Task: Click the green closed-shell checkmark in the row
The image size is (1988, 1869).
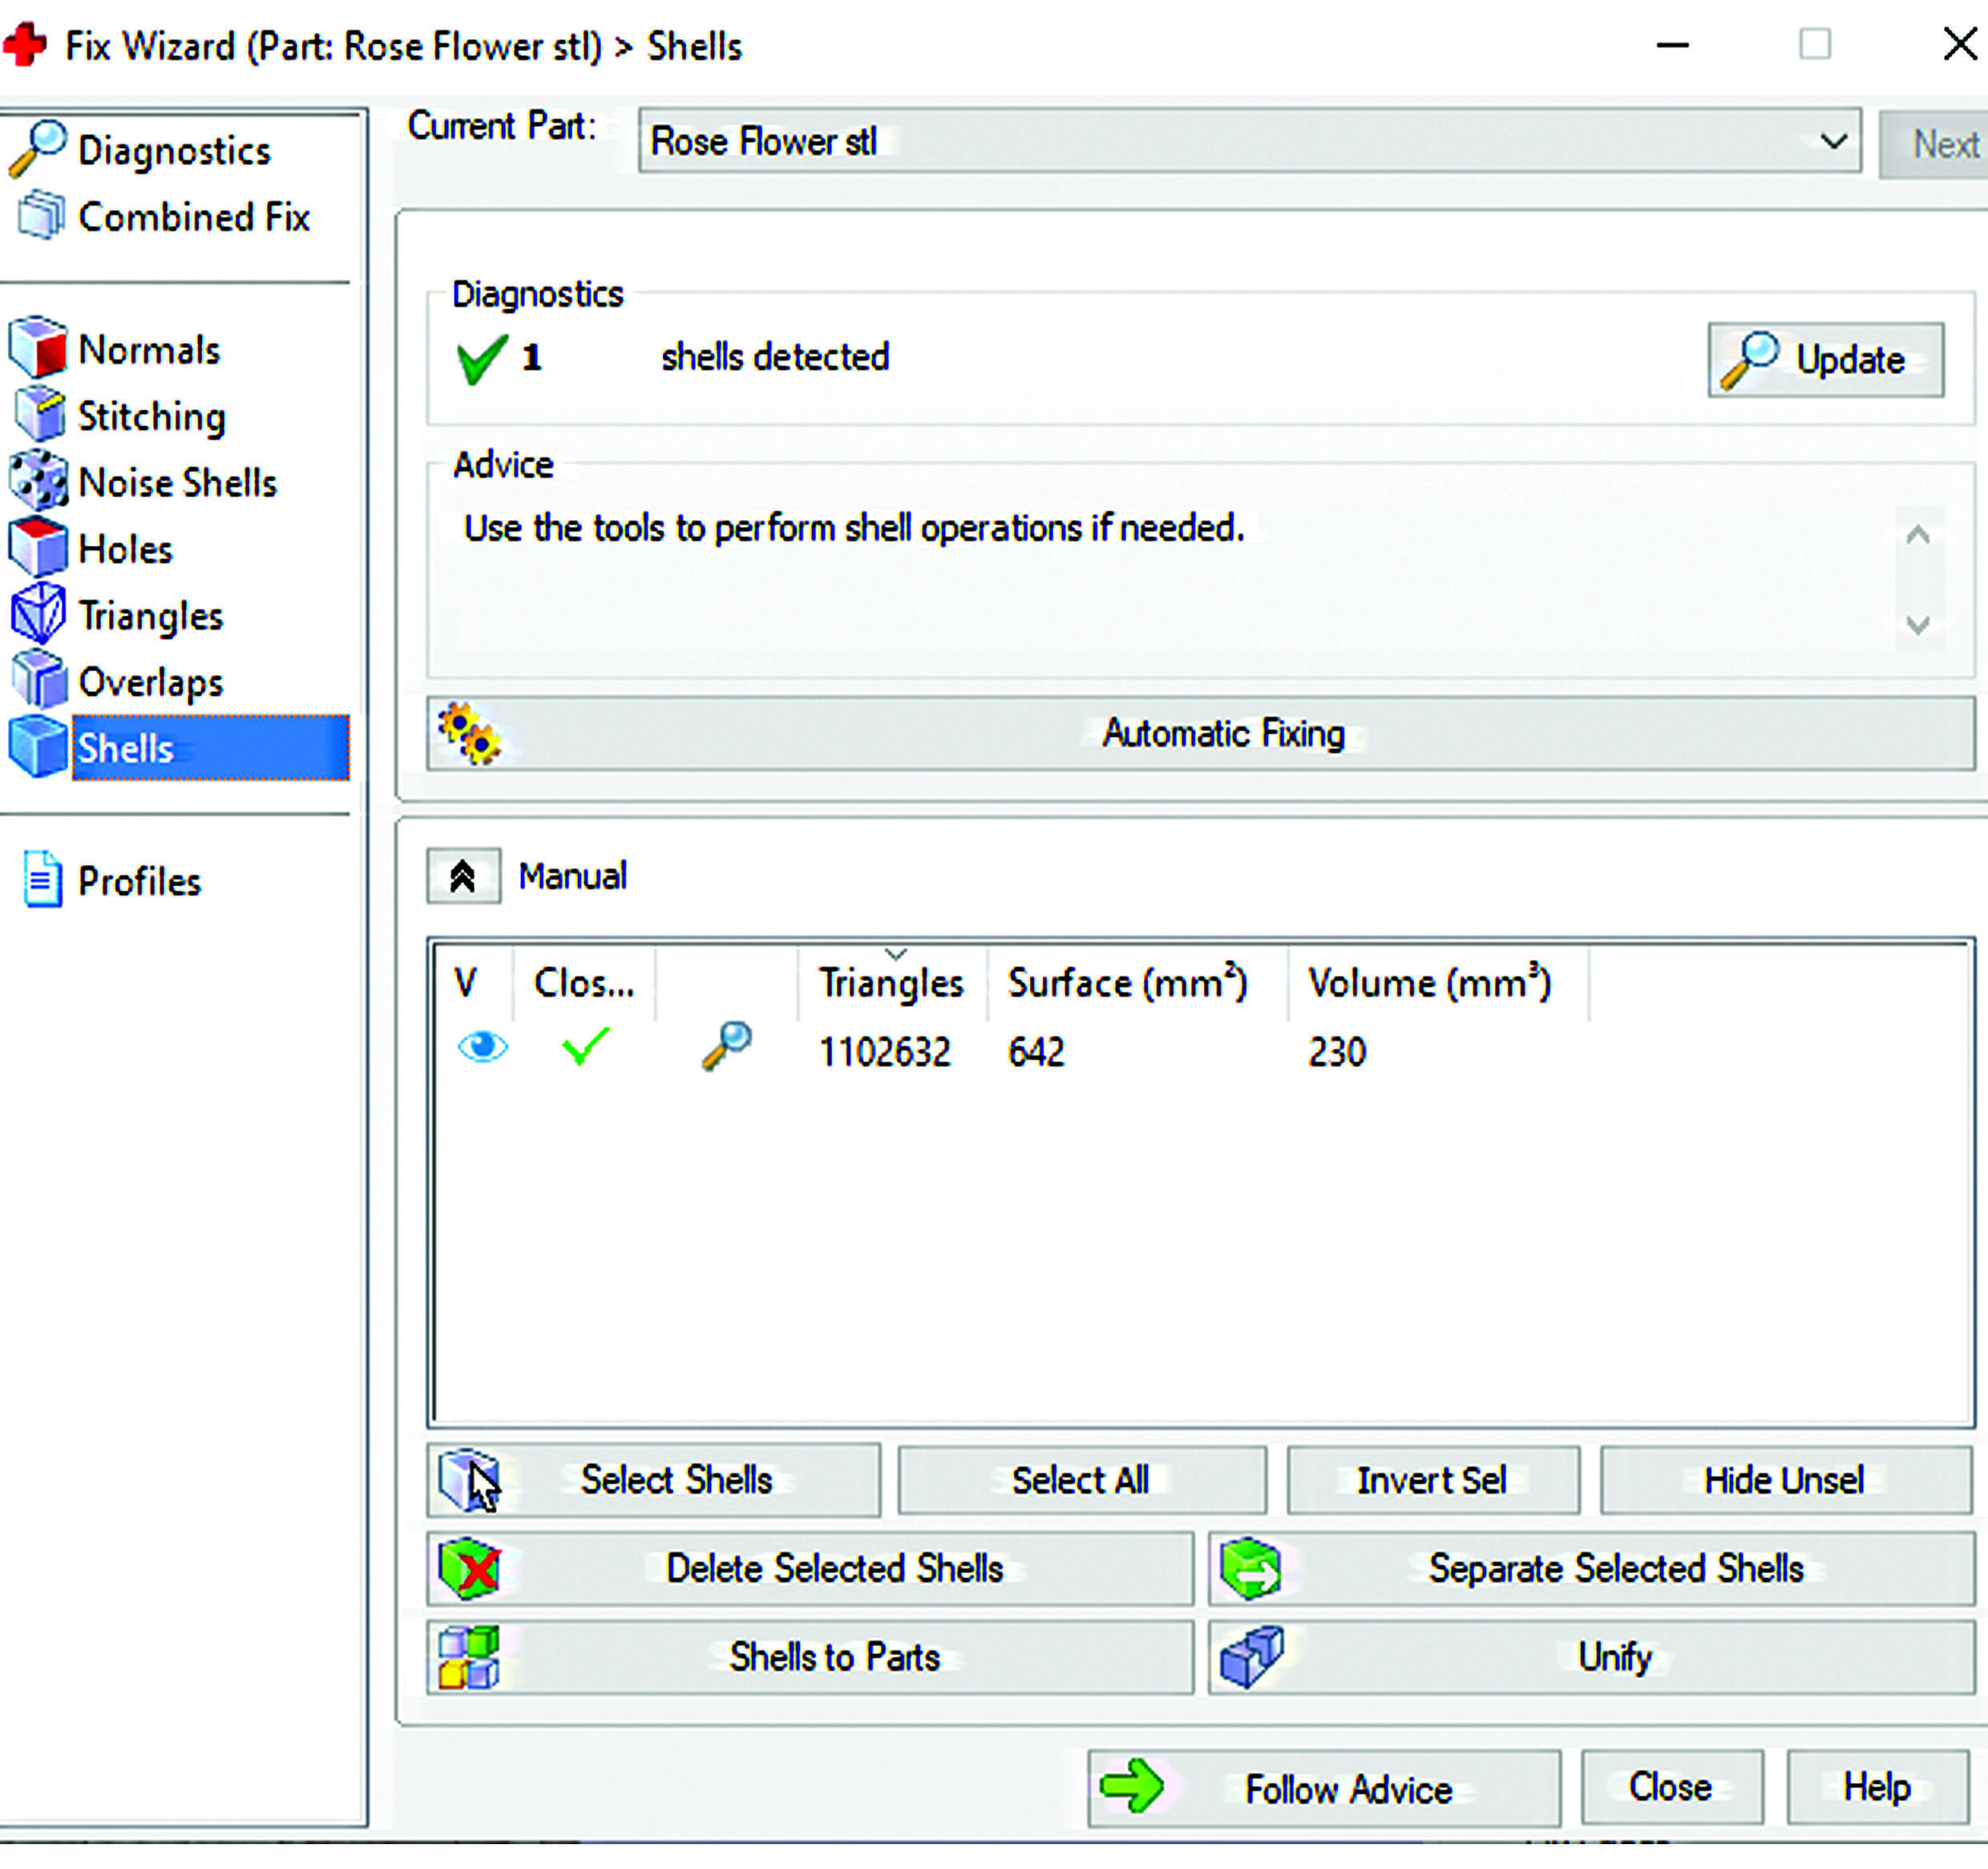Action: (x=585, y=1047)
